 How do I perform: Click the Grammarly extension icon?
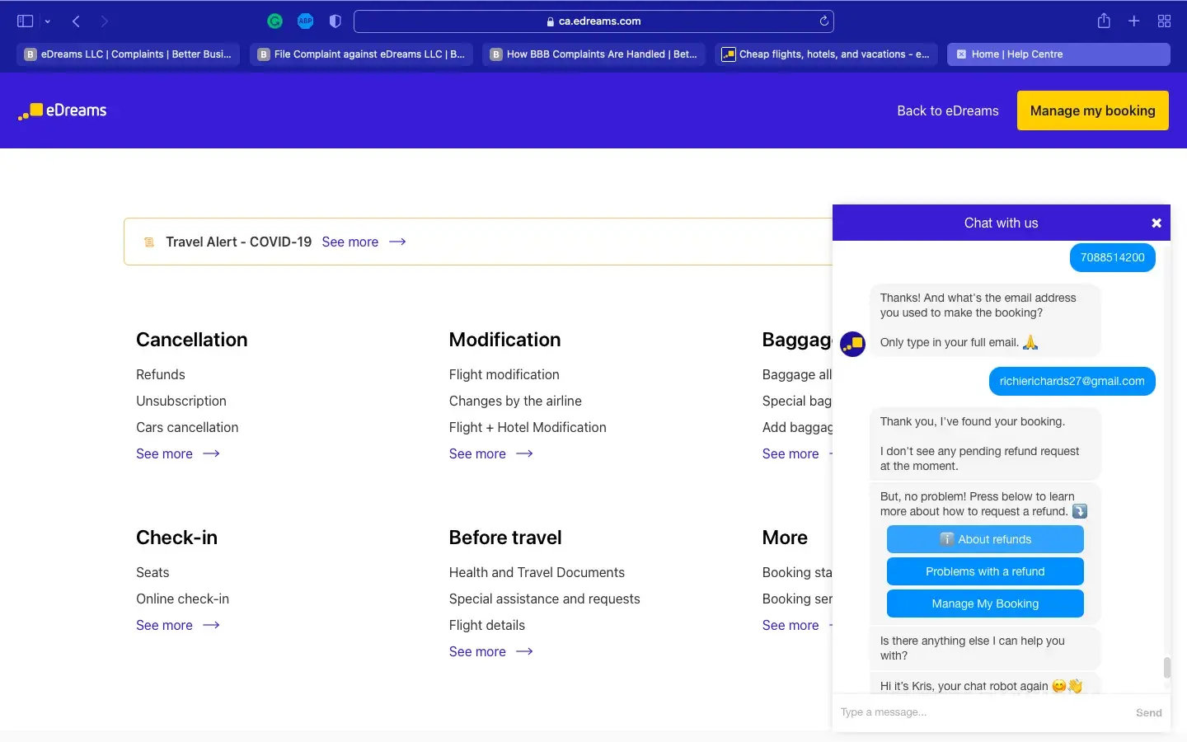point(275,21)
